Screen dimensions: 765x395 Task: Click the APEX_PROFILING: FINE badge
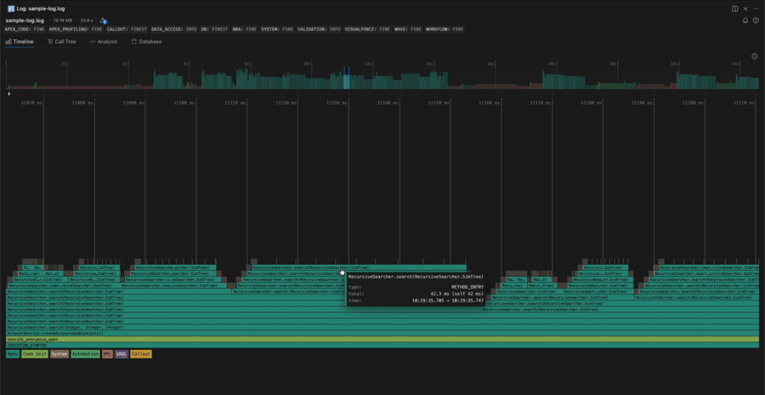pyautogui.click(x=76, y=29)
